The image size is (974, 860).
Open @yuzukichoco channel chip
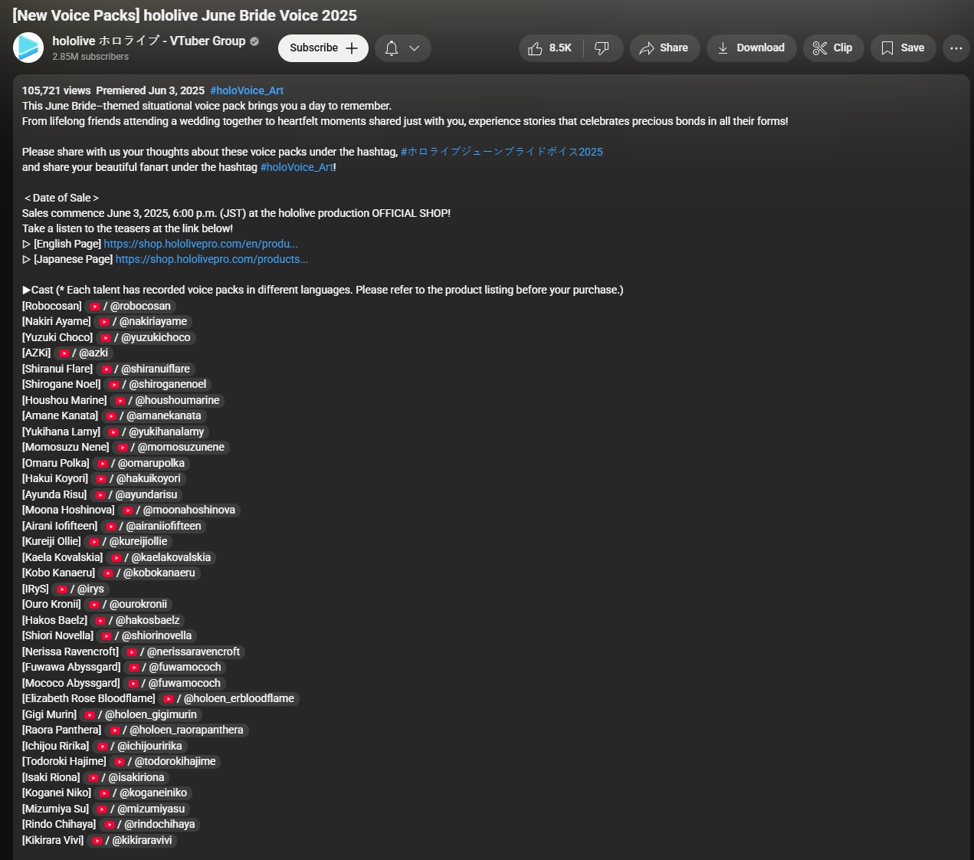146,337
